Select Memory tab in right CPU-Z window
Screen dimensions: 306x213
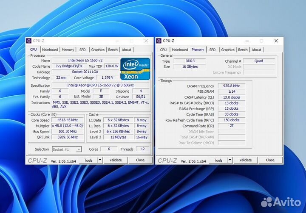tap(198, 50)
